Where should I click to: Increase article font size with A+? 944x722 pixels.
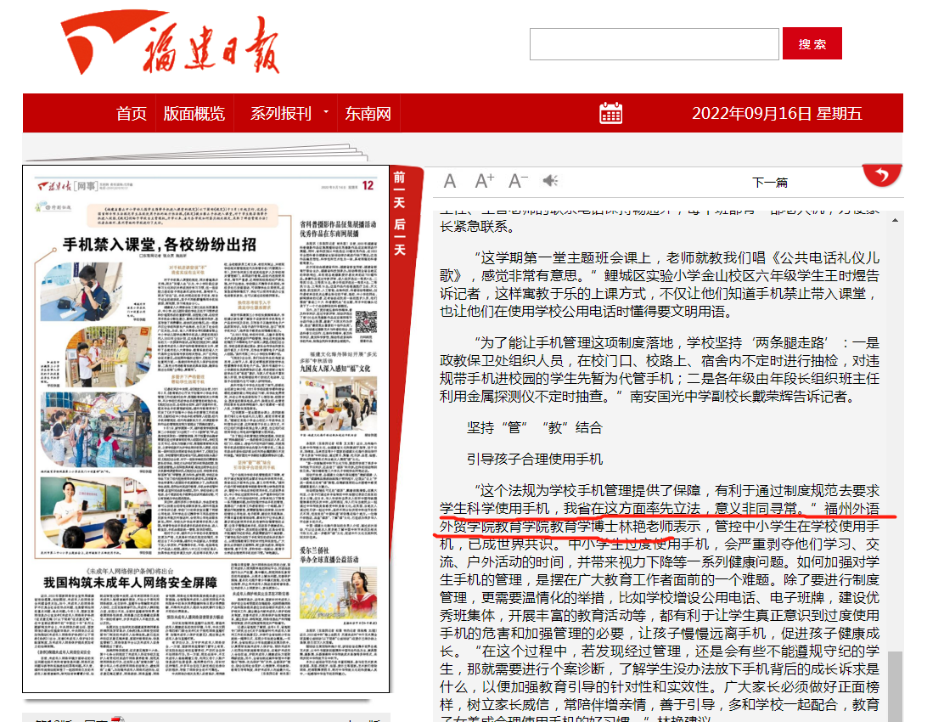click(x=484, y=181)
